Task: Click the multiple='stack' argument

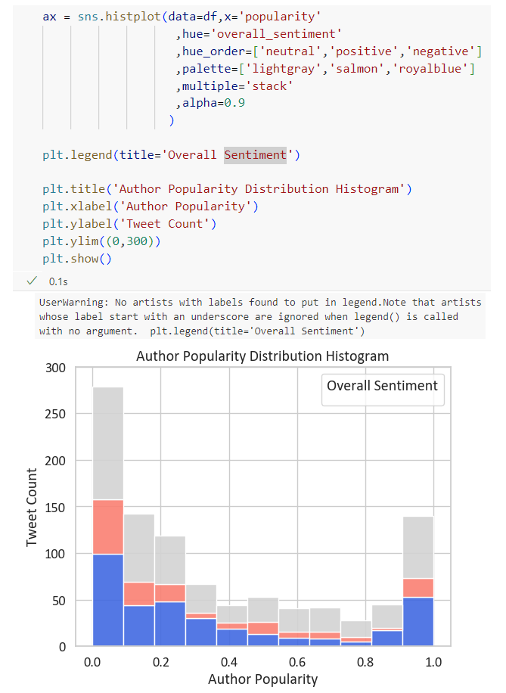Action: pos(237,86)
